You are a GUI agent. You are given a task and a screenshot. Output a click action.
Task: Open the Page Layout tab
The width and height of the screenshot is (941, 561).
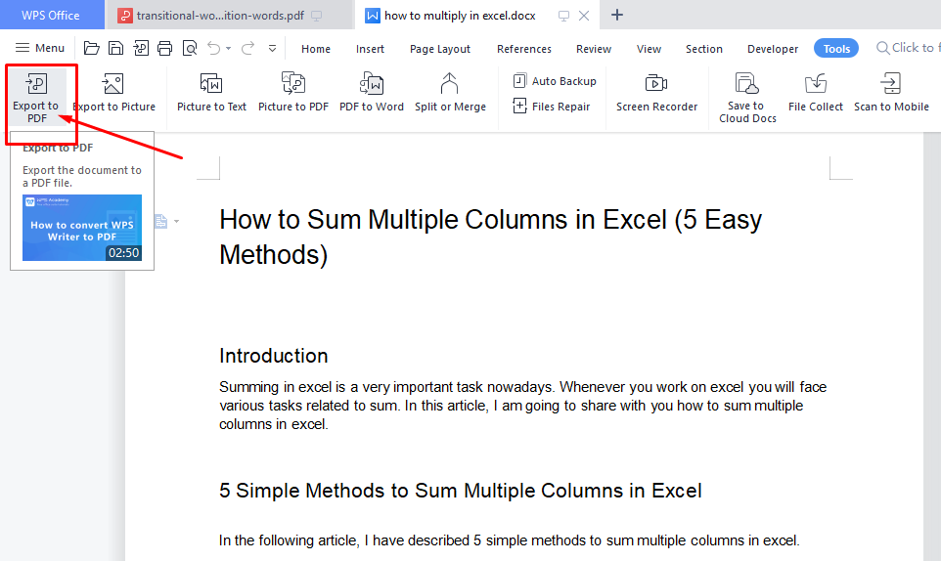(440, 49)
